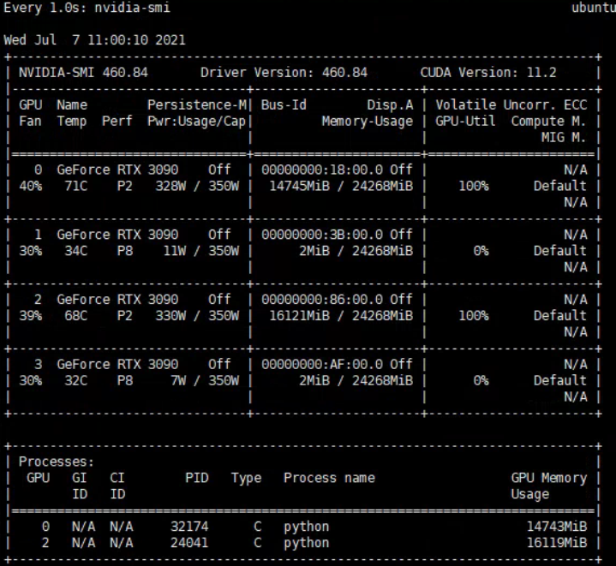616x566 pixels.
Task: Click process PID '24041'
Action: tap(189, 542)
